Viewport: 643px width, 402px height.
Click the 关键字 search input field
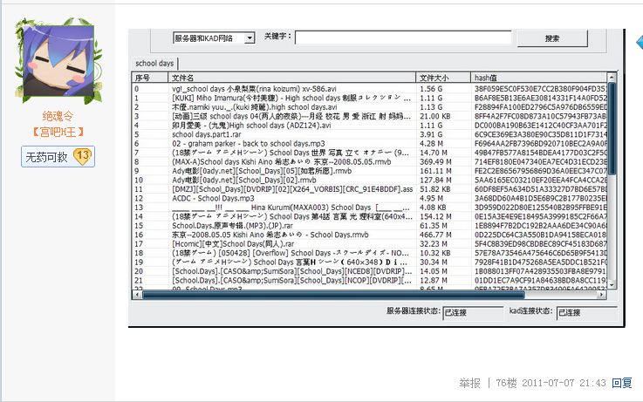403,37
